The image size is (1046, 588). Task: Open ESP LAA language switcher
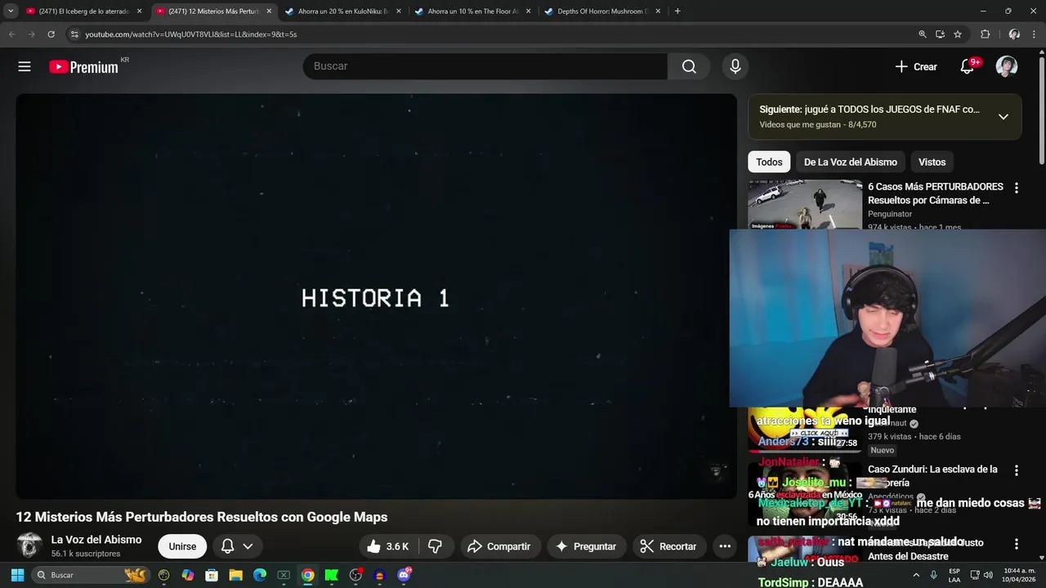click(x=954, y=575)
